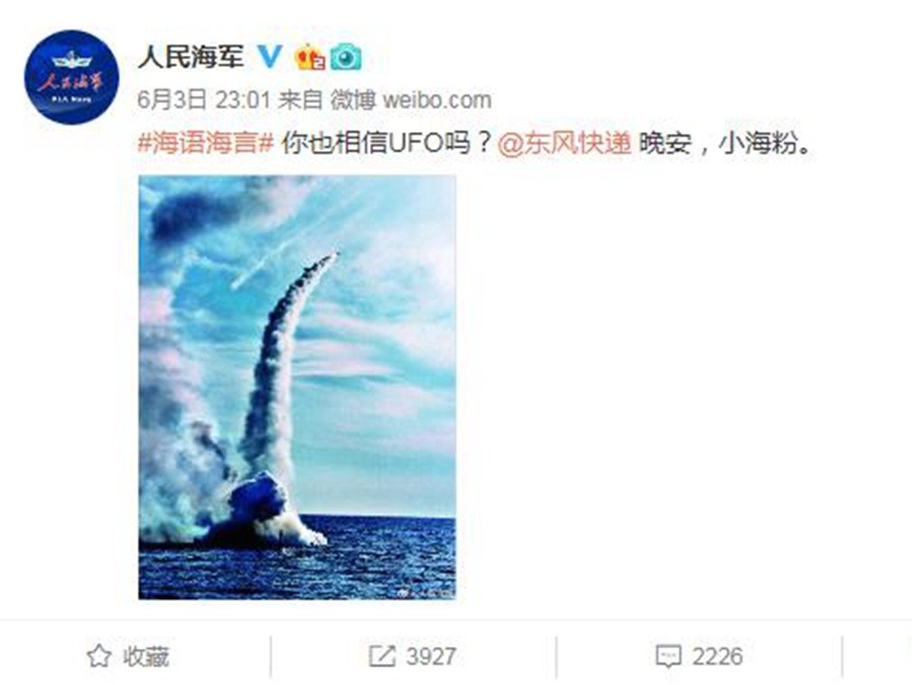Click the comment bubble icon
The width and height of the screenshot is (912, 685).
pyautogui.click(x=667, y=656)
